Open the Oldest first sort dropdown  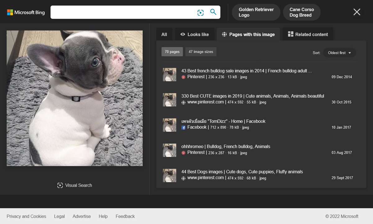click(x=340, y=53)
